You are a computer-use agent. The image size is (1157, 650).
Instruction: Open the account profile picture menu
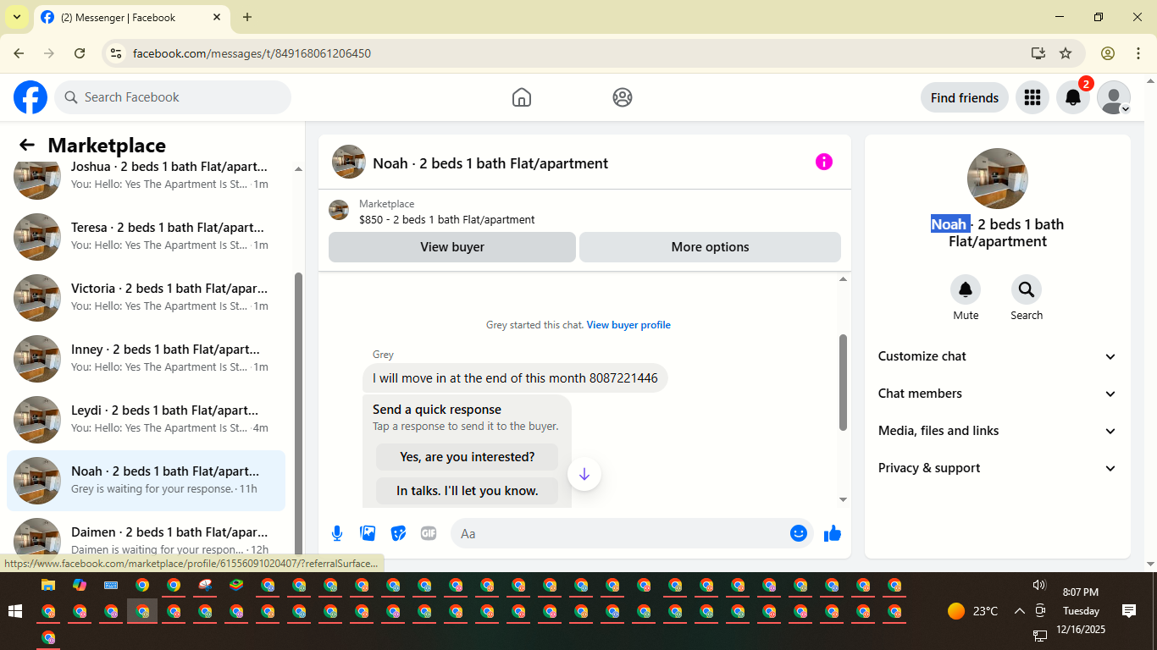point(1114,97)
